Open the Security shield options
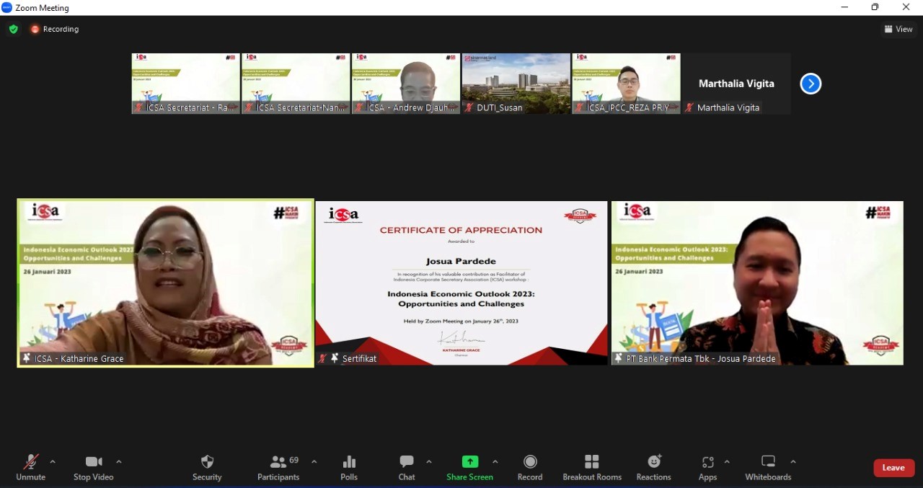The image size is (923, 488). [x=207, y=467]
